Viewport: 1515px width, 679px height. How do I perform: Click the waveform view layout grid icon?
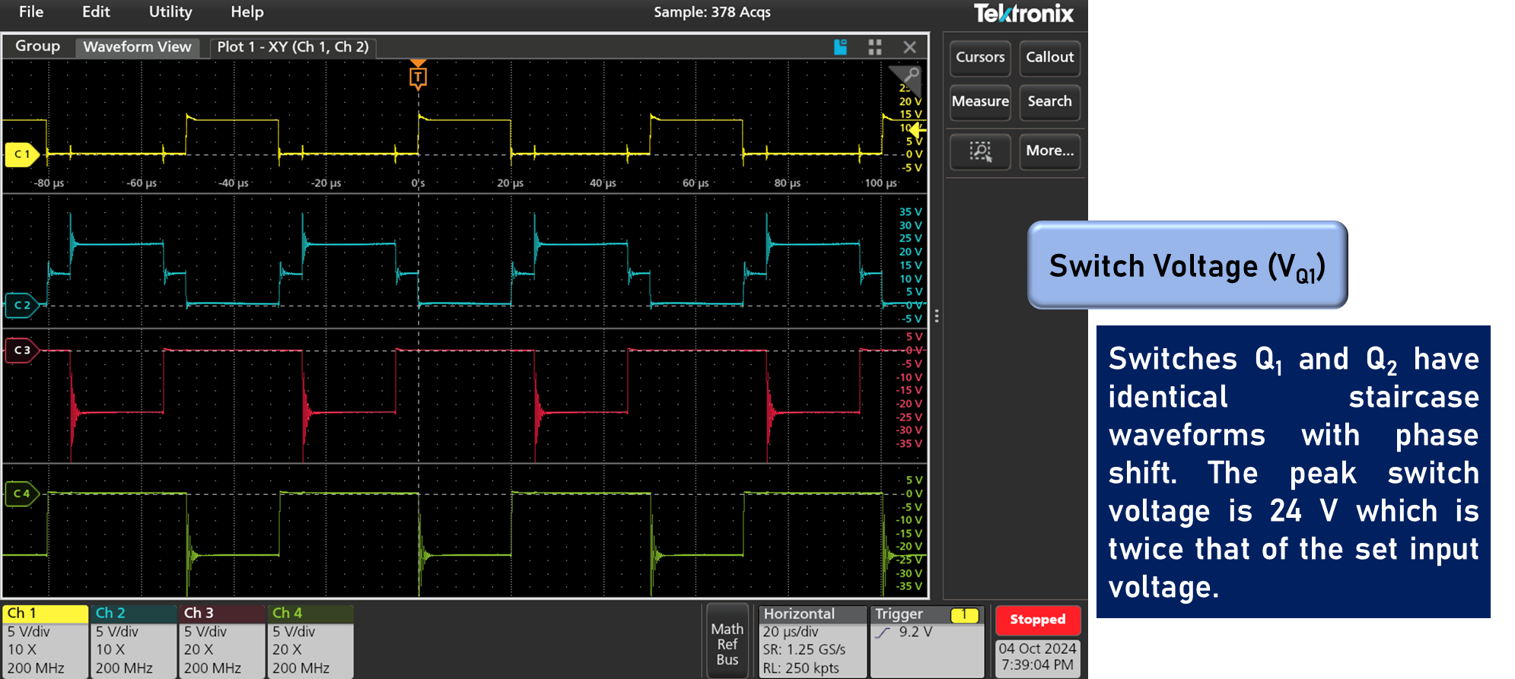[x=875, y=47]
